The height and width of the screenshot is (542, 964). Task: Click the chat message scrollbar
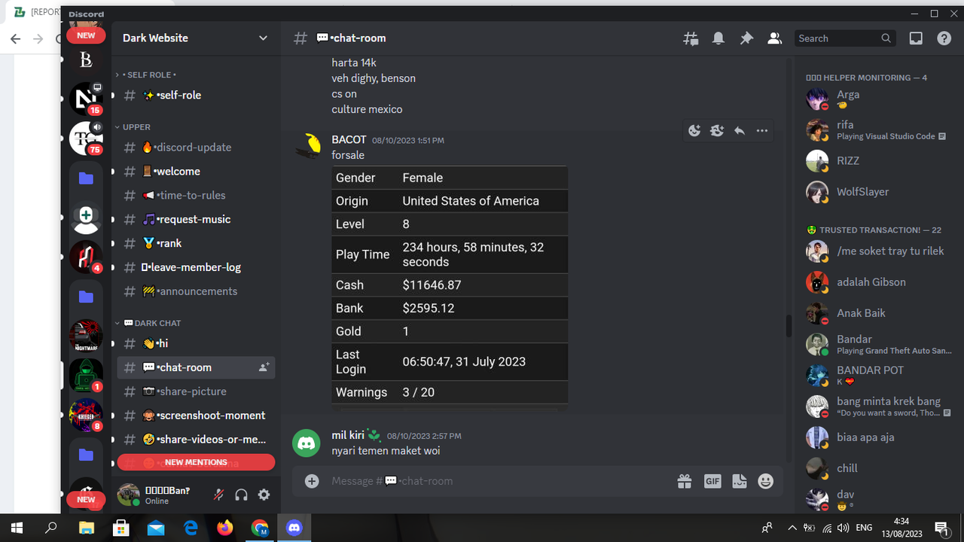coord(789,326)
